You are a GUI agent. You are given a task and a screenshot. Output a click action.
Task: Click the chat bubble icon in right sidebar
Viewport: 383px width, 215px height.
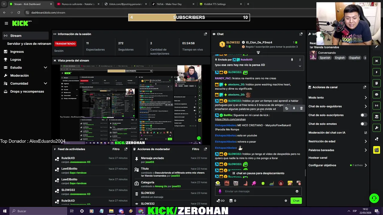coord(376,94)
